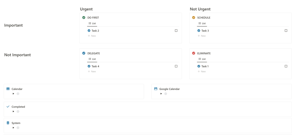This screenshot has width=297, height=135.
Task: Click the System database icon
Action: click(x=8, y=123)
